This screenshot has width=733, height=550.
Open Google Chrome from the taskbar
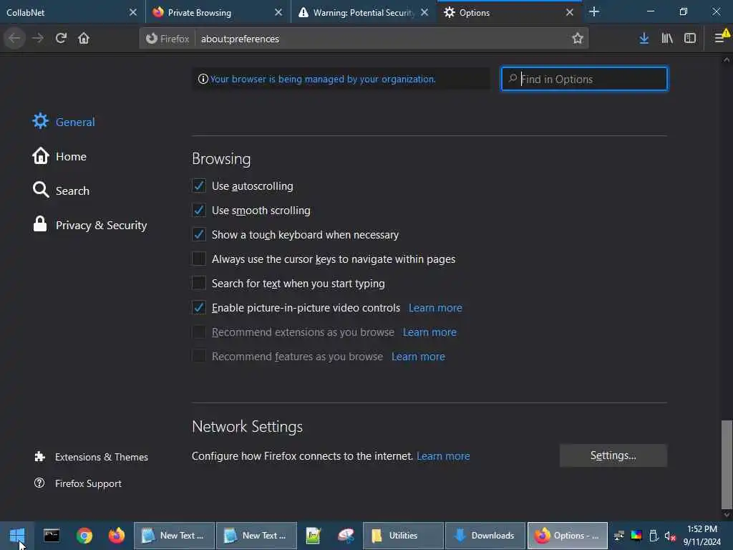84,536
